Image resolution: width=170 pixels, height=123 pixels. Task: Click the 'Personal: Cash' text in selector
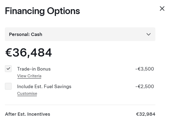[x=25, y=34]
